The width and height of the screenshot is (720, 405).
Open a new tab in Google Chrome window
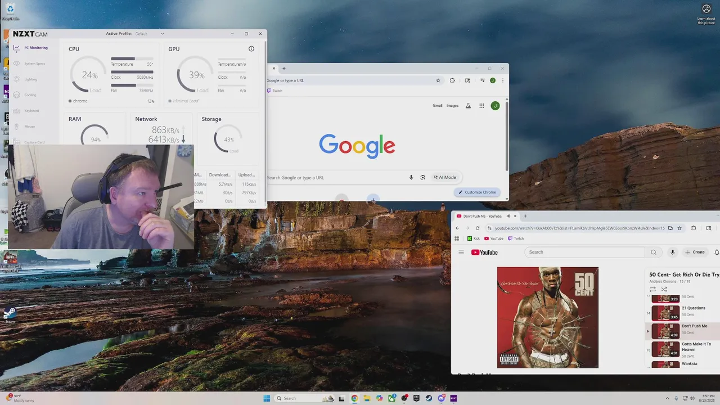click(x=284, y=69)
